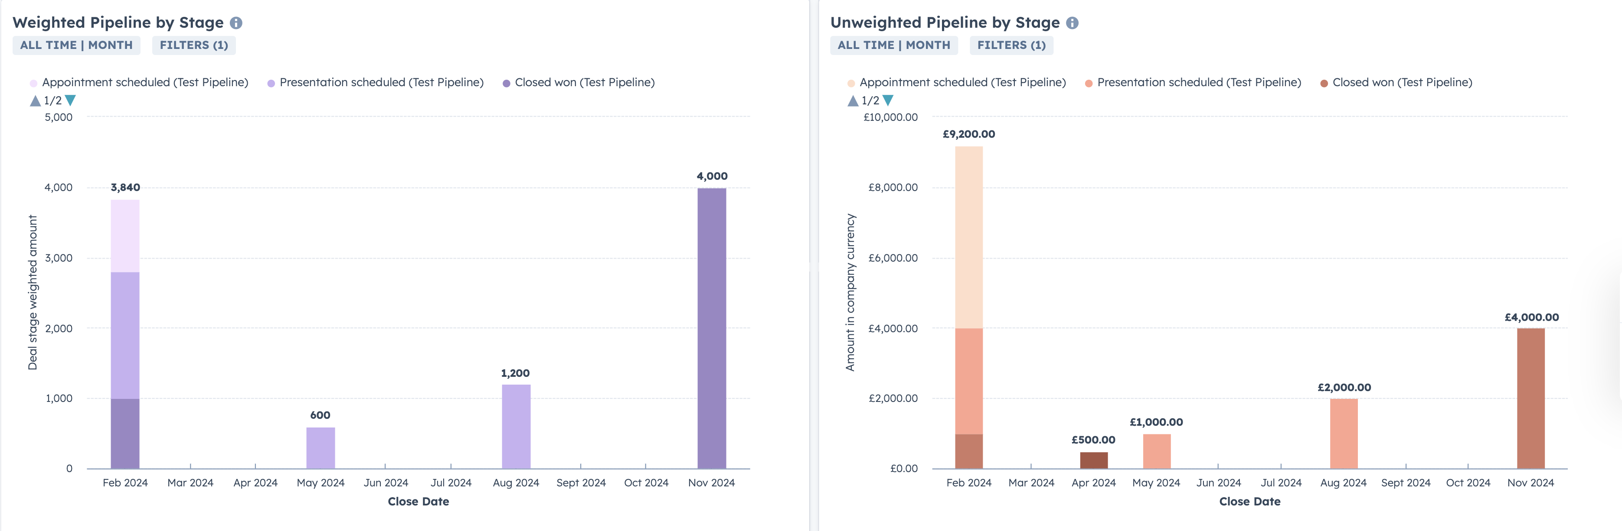1622x531 pixels.
Task: Go to next legend page in Weighted chart
Action: [x=71, y=100]
